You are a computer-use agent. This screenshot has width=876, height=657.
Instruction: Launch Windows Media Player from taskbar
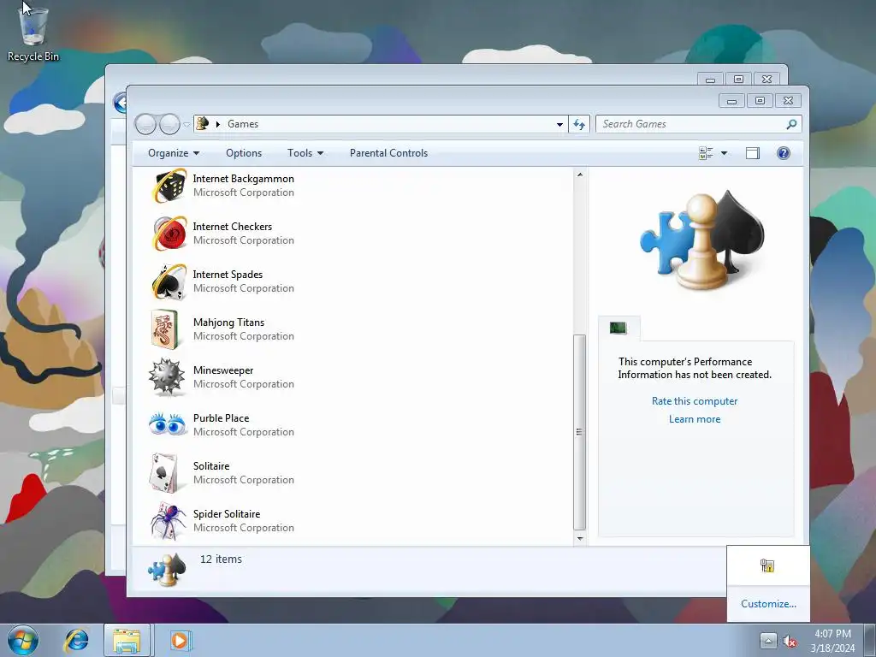point(180,640)
